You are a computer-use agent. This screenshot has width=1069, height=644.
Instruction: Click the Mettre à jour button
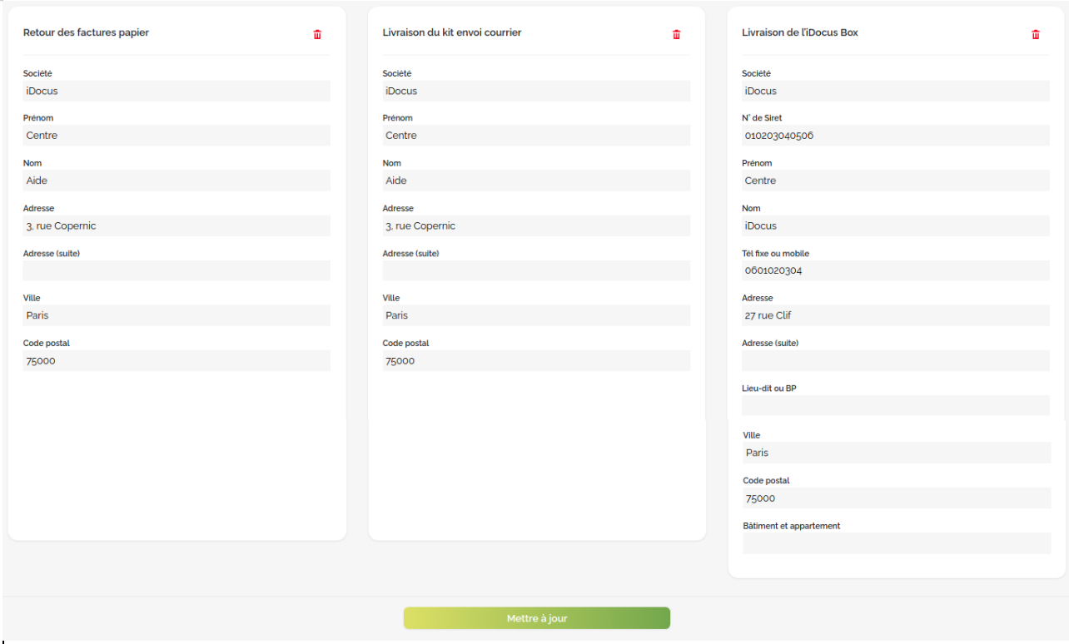537,618
